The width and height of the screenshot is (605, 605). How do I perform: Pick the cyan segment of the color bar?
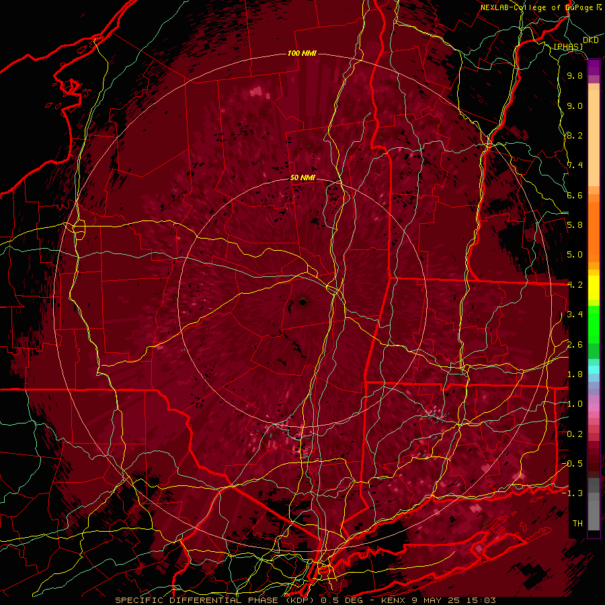(594, 370)
